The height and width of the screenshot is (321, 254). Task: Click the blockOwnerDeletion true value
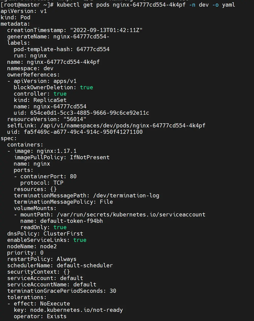coord(86,87)
